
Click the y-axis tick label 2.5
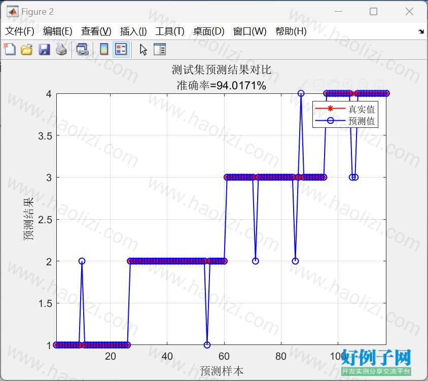coord(45,220)
